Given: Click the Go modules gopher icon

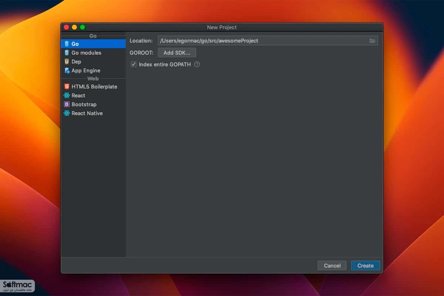Looking at the screenshot, I should click(67, 53).
